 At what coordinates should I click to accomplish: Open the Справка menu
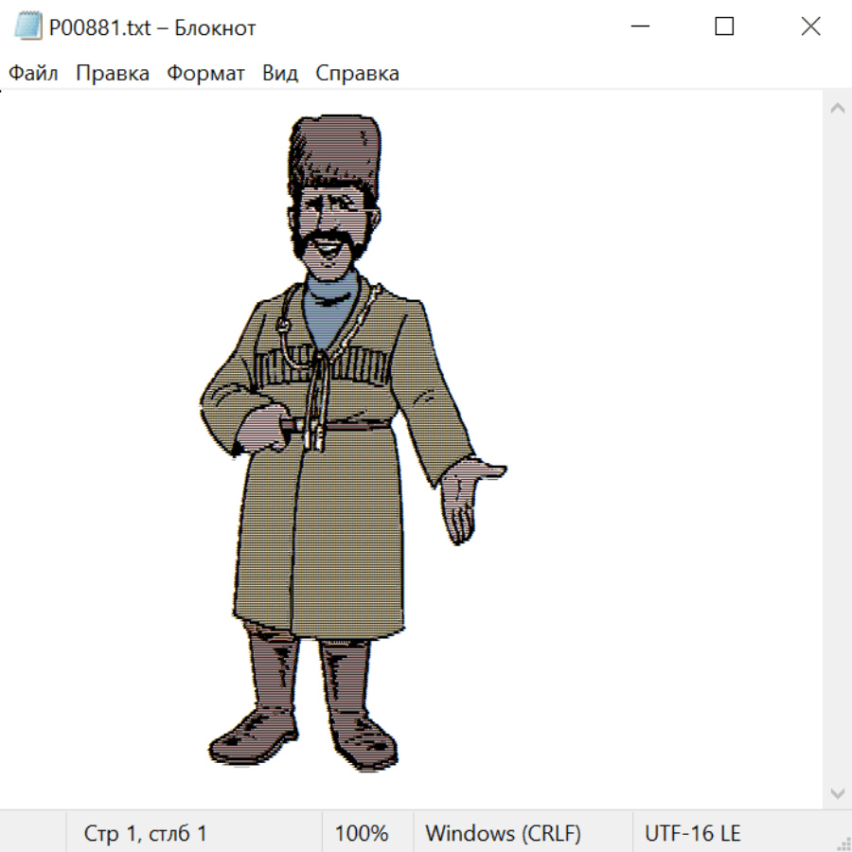coord(357,74)
